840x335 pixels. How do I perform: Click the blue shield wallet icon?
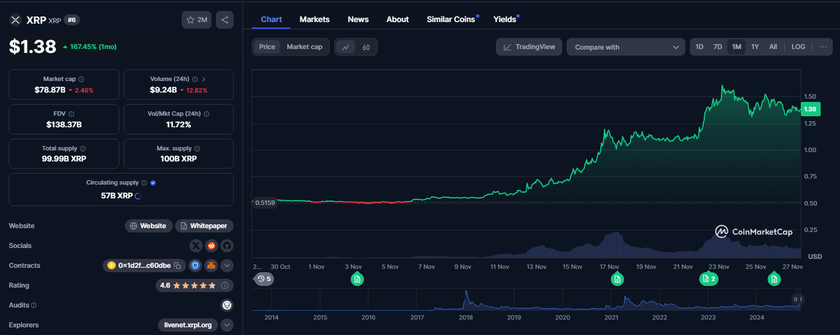coord(195,266)
